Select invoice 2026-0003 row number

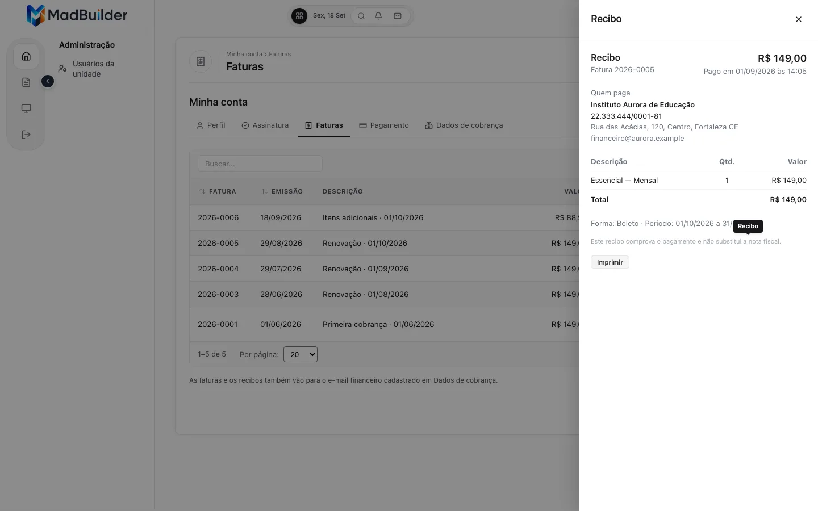tap(218, 294)
